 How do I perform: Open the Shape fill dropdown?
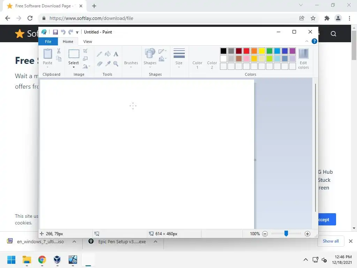(x=162, y=59)
